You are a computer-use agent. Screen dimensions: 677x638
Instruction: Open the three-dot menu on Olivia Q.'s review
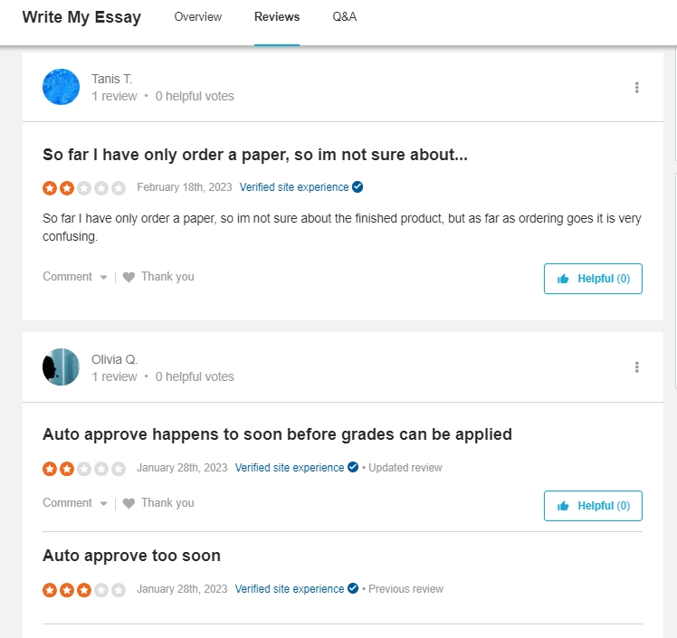click(x=636, y=367)
